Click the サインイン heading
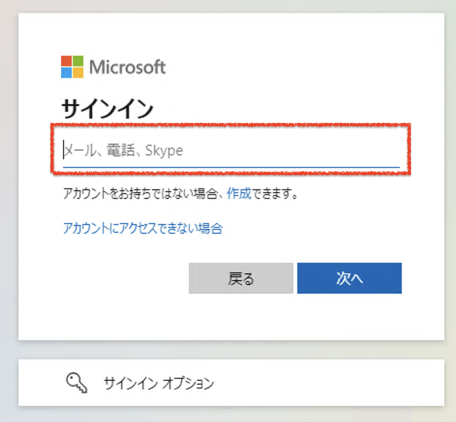Viewport: 456px width, 422px height. tap(107, 109)
